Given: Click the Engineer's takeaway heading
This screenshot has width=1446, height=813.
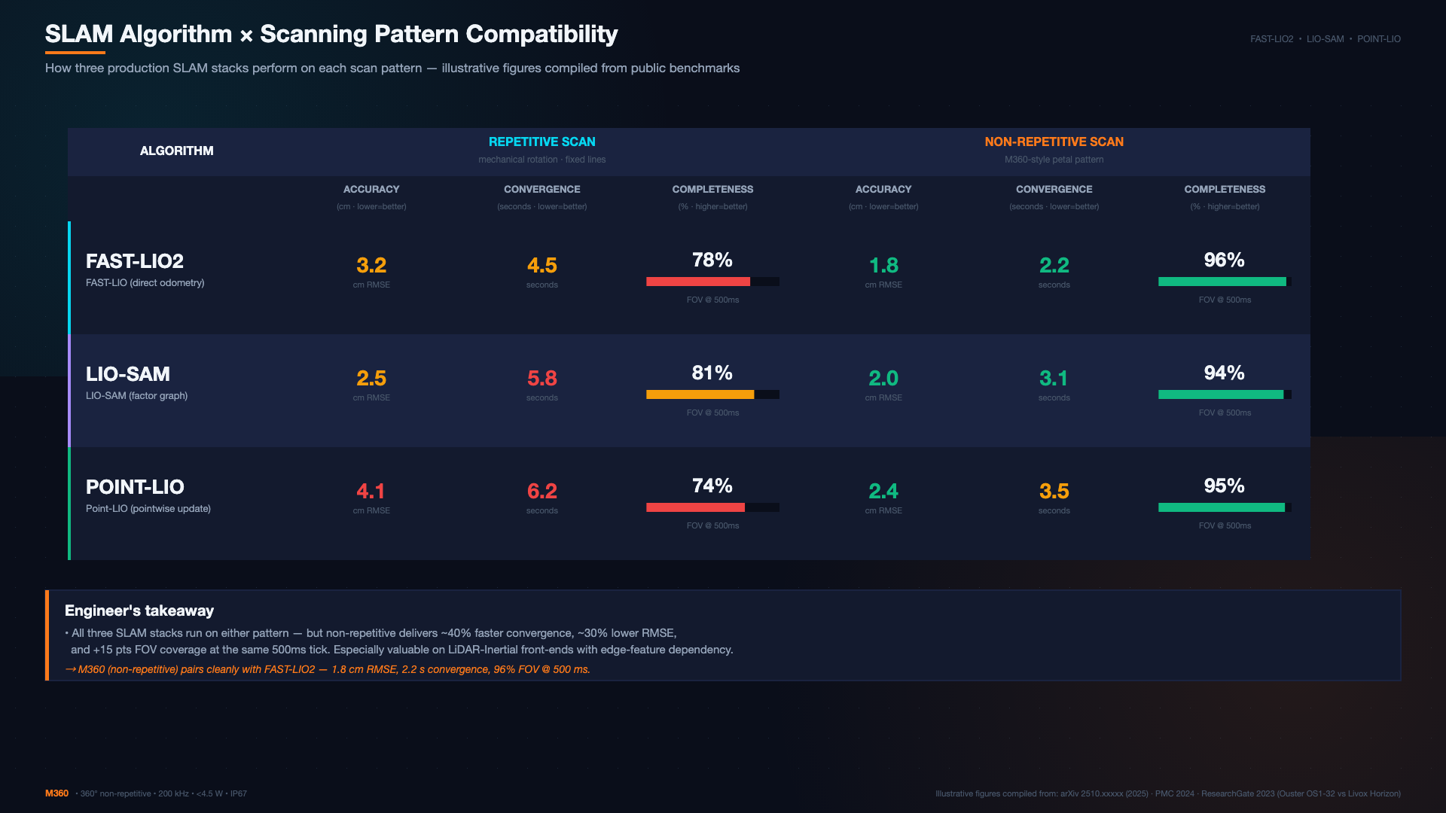Looking at the screenshot, I should (139, 611).
